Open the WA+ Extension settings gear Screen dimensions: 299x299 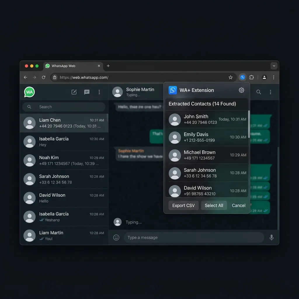coord(241,90)
